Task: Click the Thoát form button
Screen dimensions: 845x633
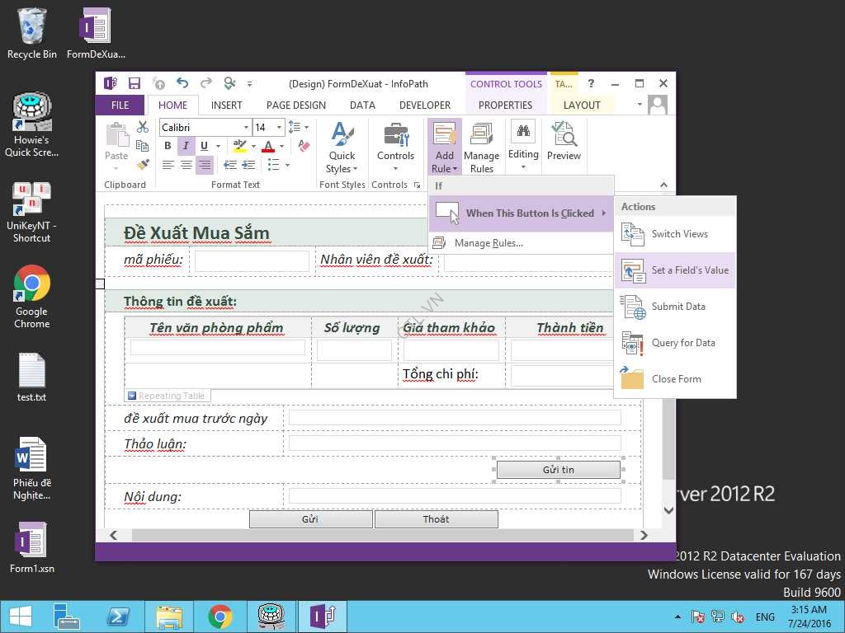Action: [436, 519]
